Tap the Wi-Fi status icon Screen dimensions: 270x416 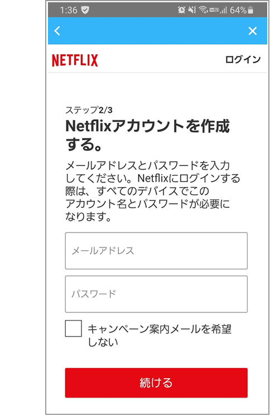[x=203, y=10]
